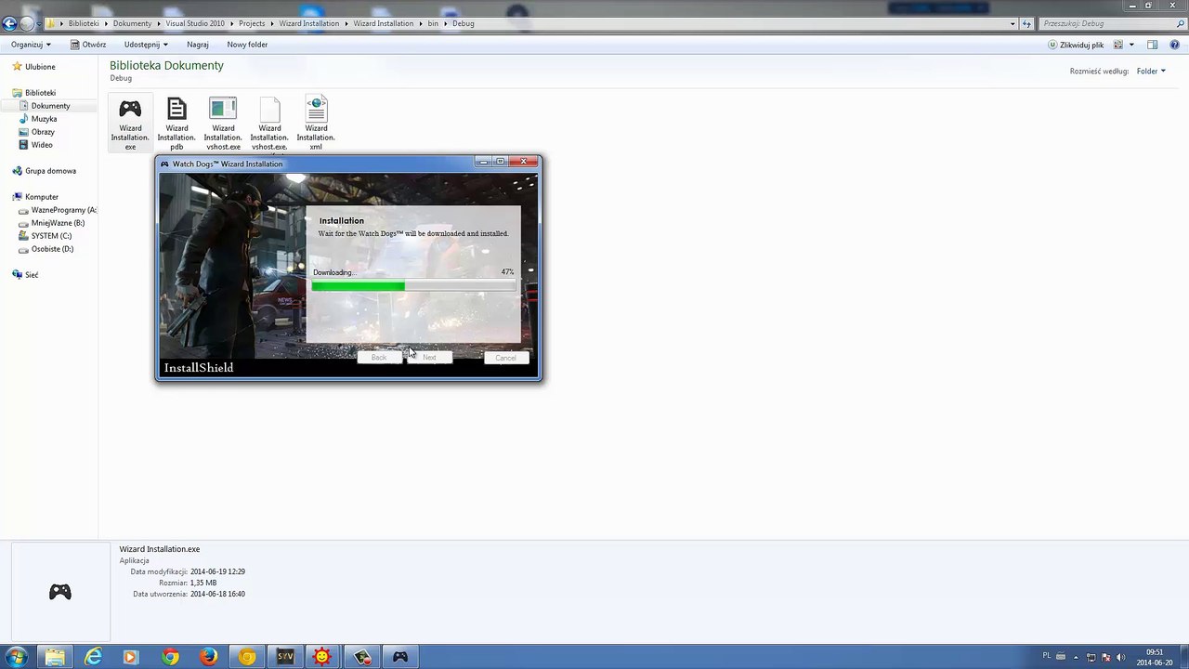Open the taskbar clock showing 09:51
1189x669 pixels.
1154,657
